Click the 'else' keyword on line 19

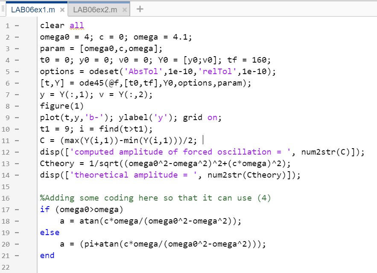point(50,233)
